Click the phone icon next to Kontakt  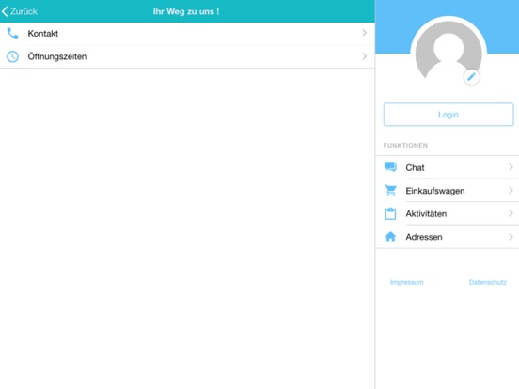pos(12,34)
